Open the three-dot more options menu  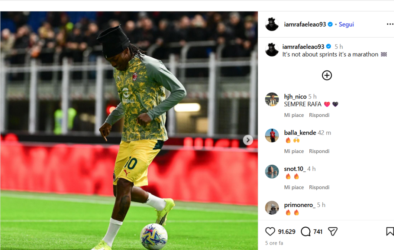point(390,24)
